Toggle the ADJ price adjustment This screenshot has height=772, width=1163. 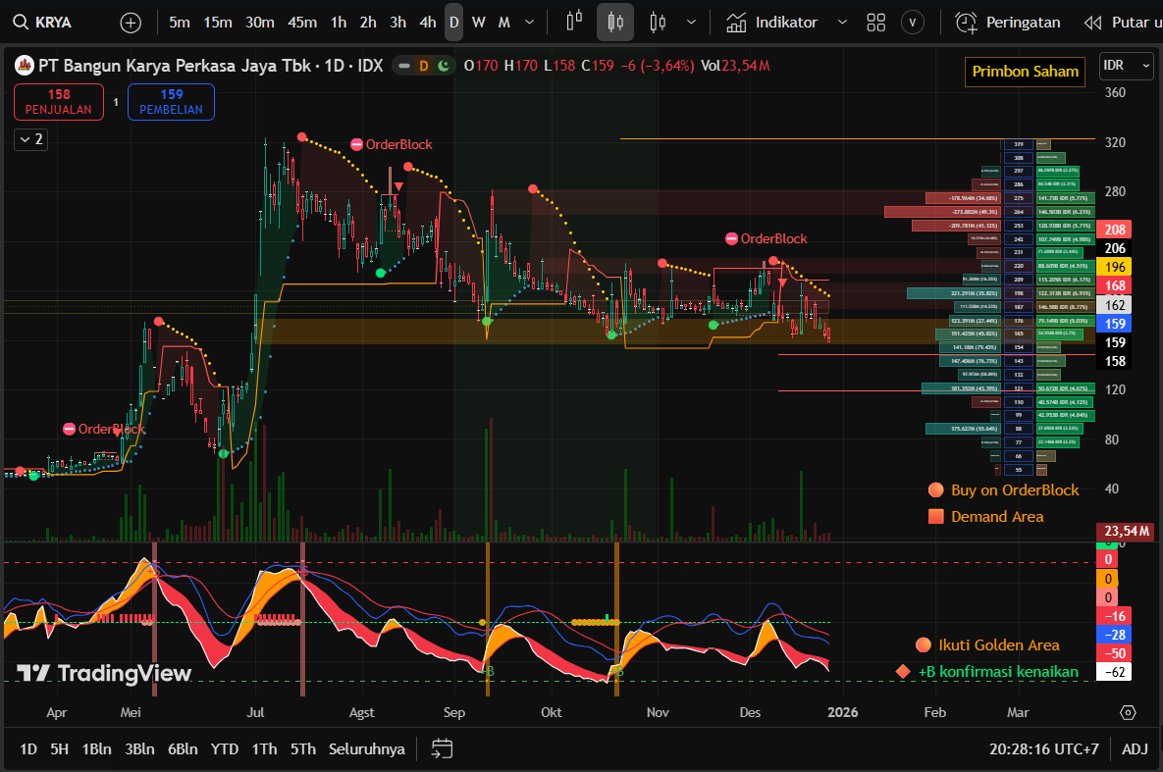point(1135,748)
